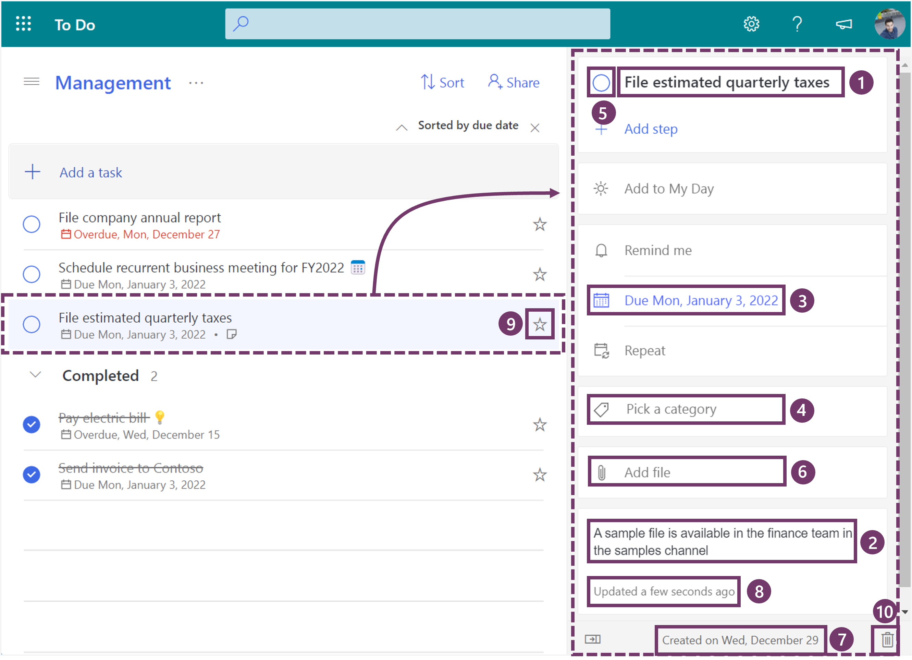Hide detail view with arrow icon
This screenshot has height=660, width=912.
(x=592, y=639)
